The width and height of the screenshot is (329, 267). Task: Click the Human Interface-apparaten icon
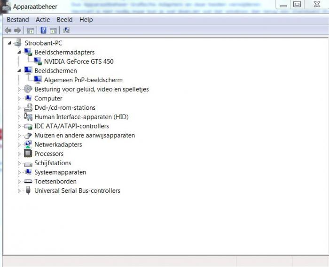pyautogui.click(x=28, y=116)
